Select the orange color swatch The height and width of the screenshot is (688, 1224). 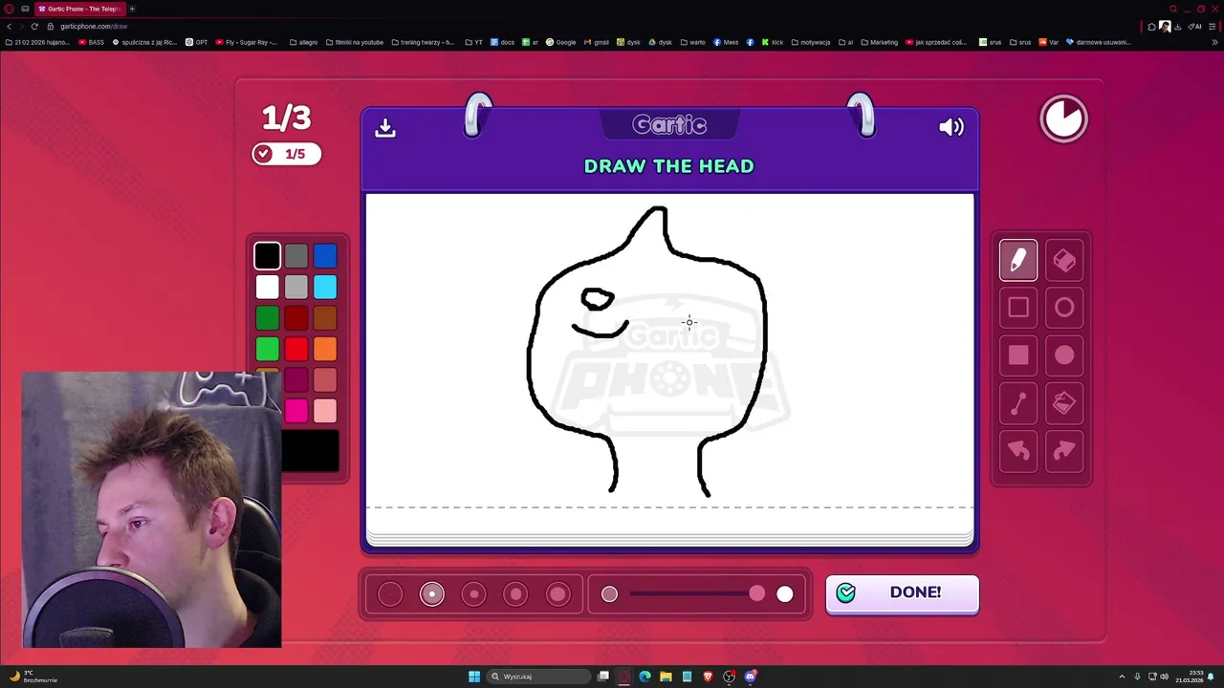(325, 349)
